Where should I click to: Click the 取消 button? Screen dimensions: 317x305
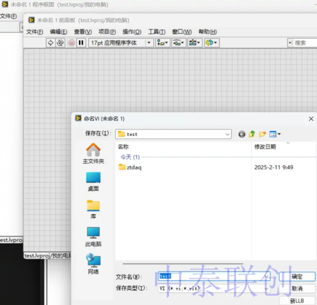pyautogui.click(x=297, y=288)
